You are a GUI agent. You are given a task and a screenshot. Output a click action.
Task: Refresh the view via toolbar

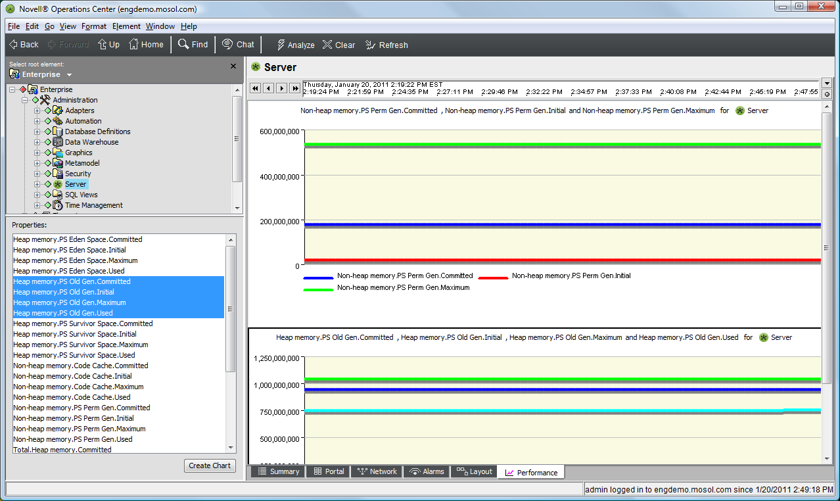386,45
